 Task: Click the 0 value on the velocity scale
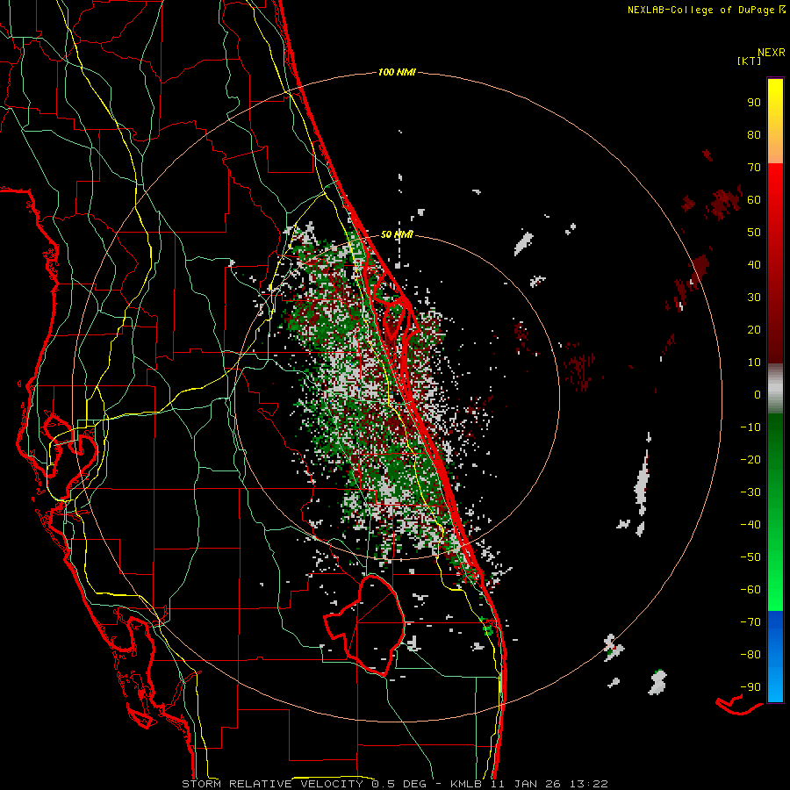758,395
